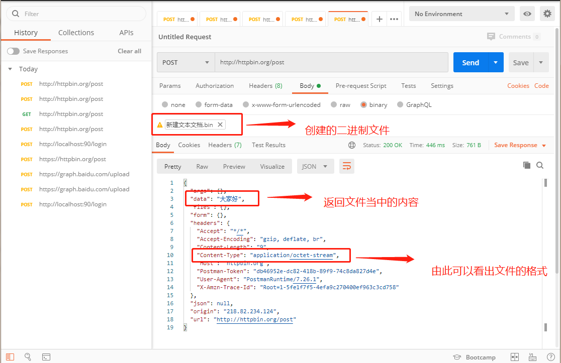Switch to the APIs sidebar tab
Screen dimensions: 561x363
point(126,33)
